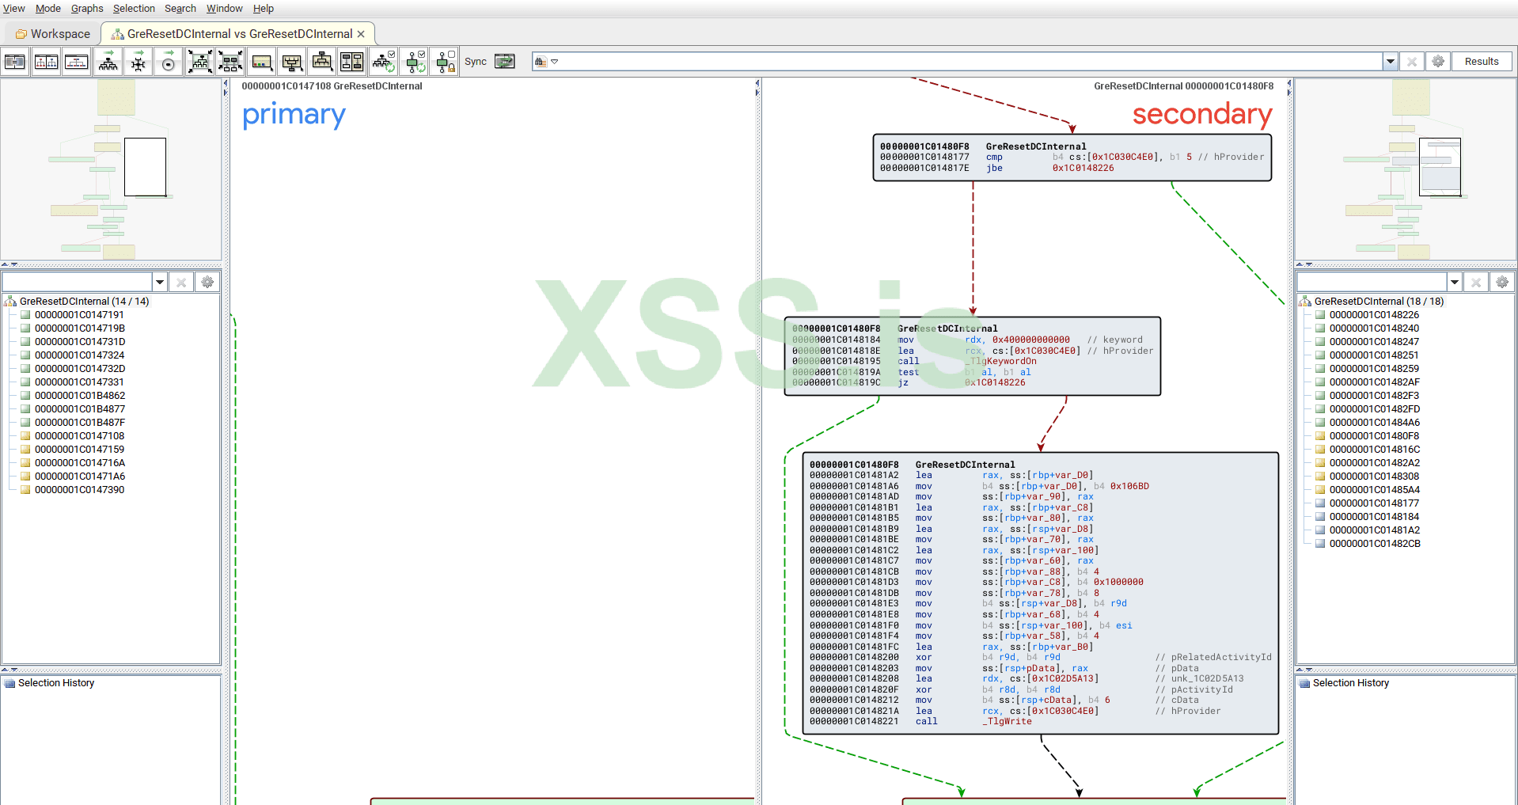Click the two-column node blocks toolbar icon

click(x=352, y=62)
